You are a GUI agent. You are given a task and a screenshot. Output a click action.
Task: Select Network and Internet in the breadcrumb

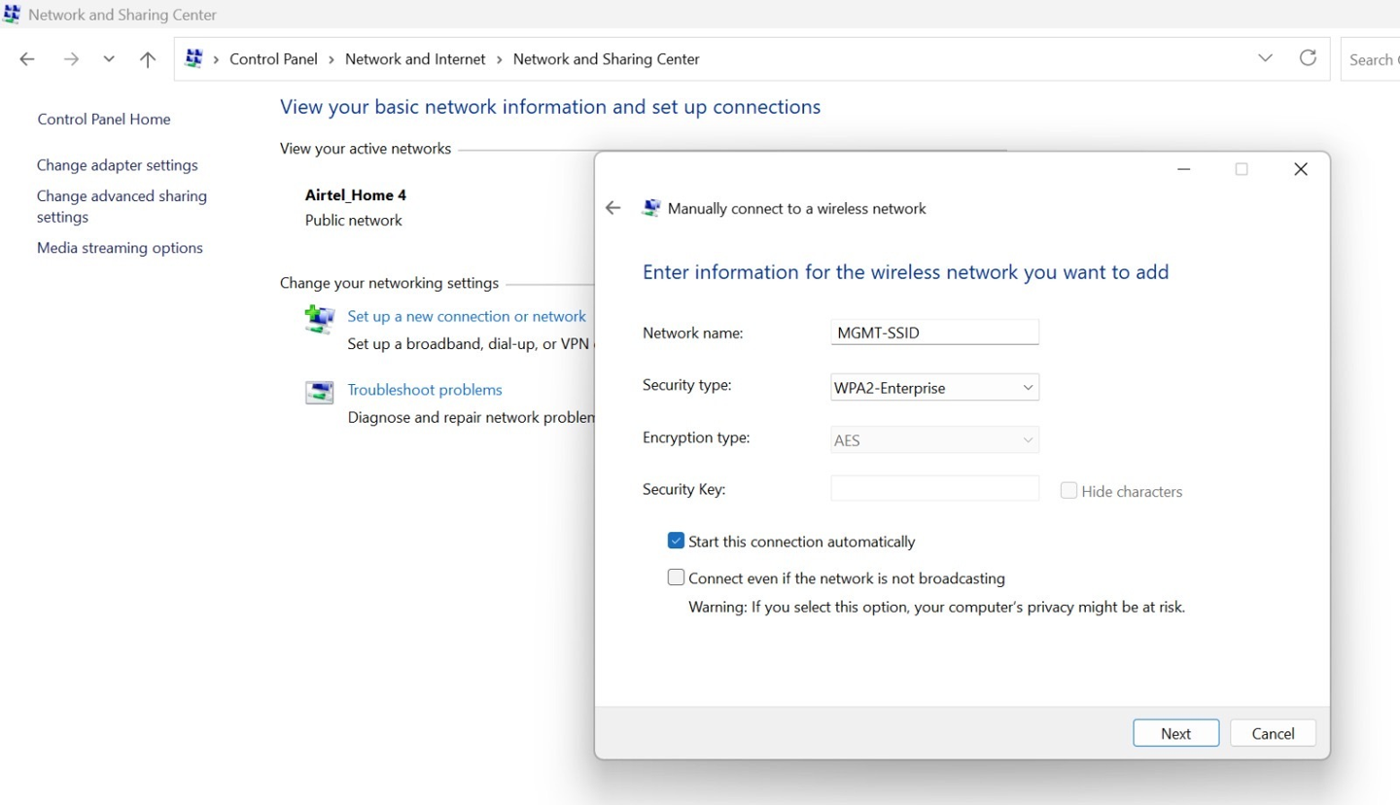(415, 59)
